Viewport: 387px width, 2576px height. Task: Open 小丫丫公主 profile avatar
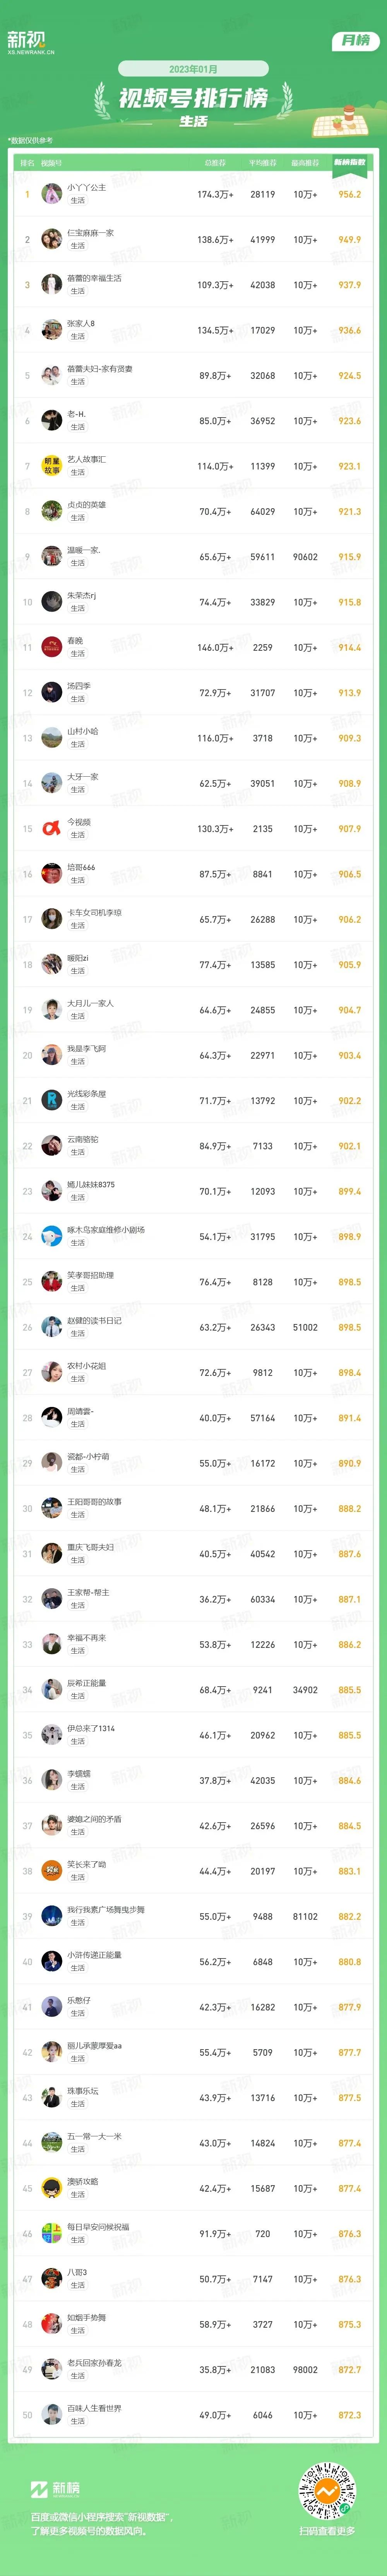tap(52, 194)
